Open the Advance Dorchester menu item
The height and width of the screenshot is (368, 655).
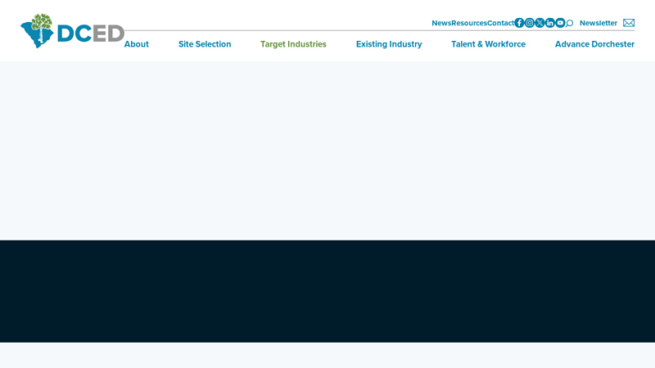tap(594, 44)
